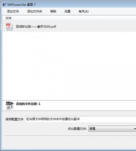Open the 保存配置文件 save profile combo box
The height and width of the screenshot is (151, 136).
coord(80,119)
